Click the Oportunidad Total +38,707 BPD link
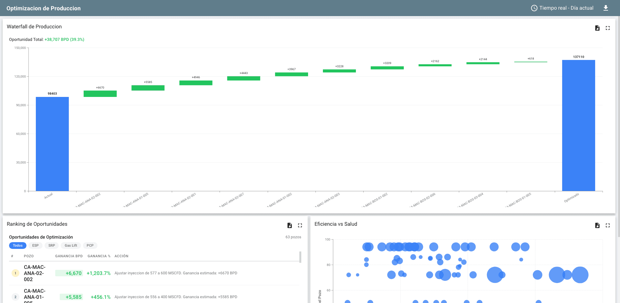Viewport: 620px width, 303px height. [x=64, y=39]
